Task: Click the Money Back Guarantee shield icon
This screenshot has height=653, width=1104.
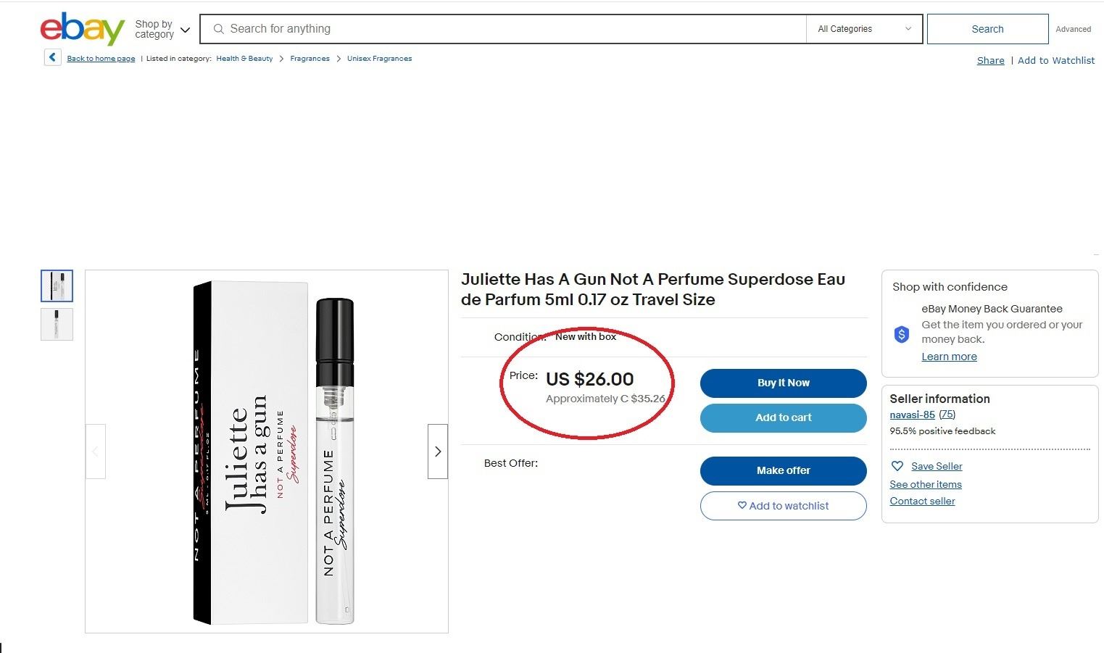Action: (x=902, y=334)
